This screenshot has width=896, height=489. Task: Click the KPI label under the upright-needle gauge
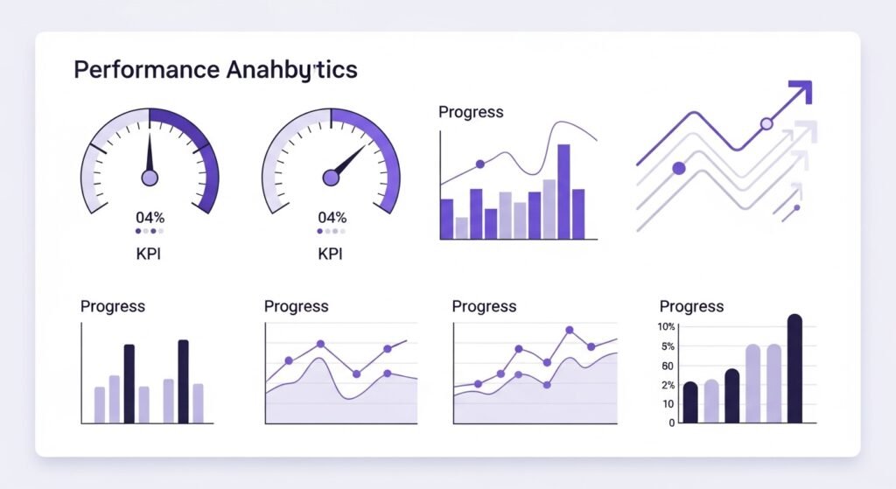coord(150,255)
